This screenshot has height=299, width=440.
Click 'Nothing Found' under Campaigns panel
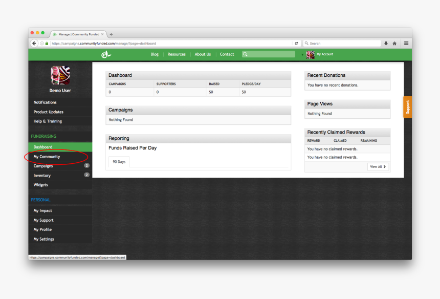(x=121, y=120)
